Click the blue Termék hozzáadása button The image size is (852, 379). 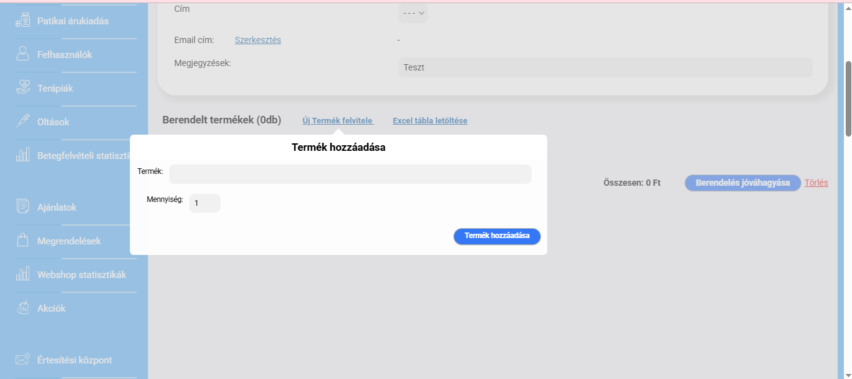click(x=497, y=236)
